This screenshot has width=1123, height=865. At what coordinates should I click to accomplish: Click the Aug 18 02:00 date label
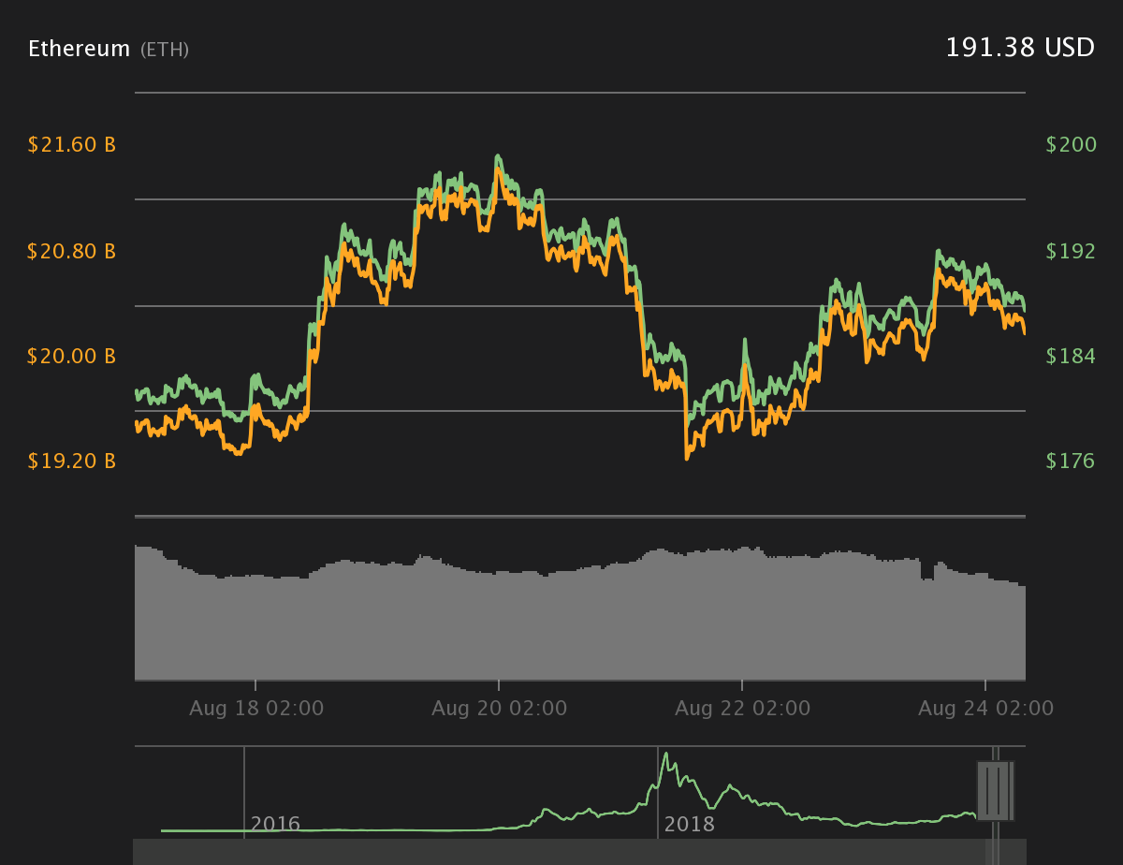click(256, 709)
